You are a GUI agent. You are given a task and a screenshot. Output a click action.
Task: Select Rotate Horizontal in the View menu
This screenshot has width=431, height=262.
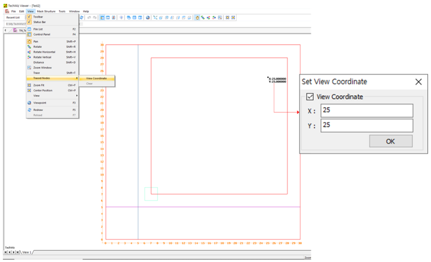44,52
